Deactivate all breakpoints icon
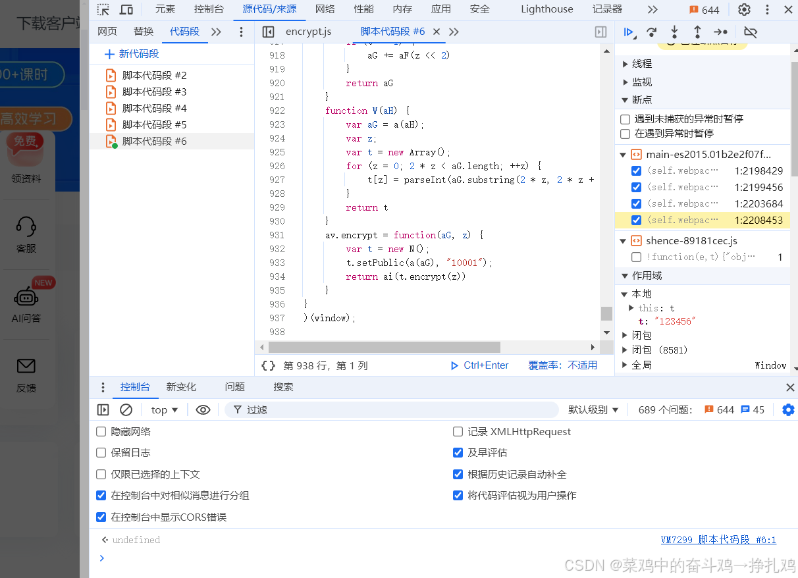Viewport: 798px width, 578px height. point(751,32)
